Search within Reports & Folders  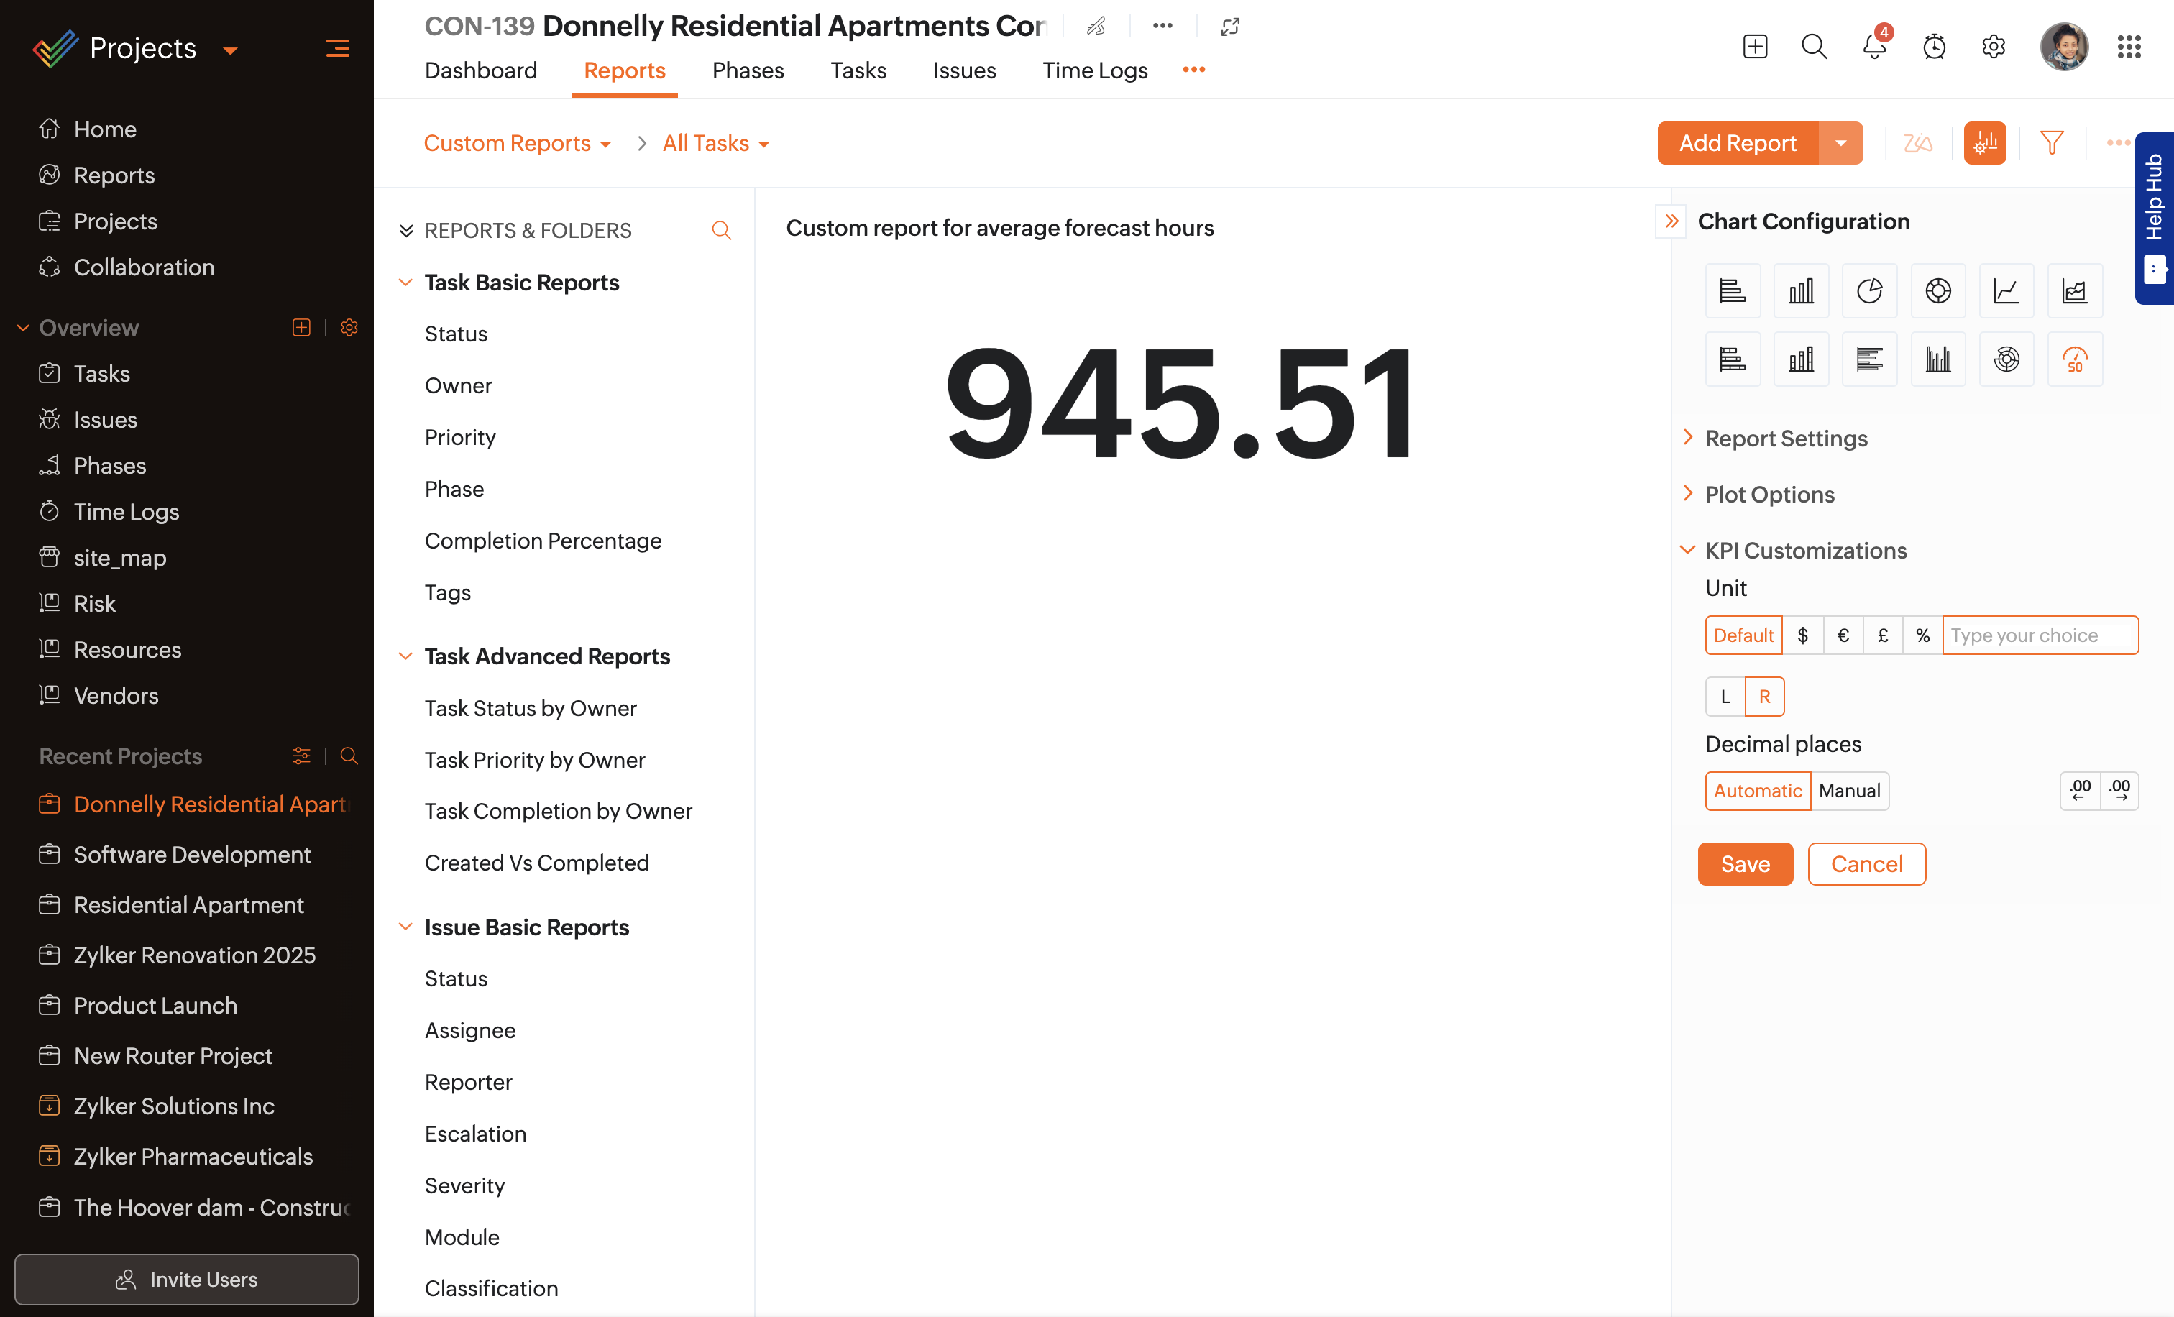tap(721, 230)
